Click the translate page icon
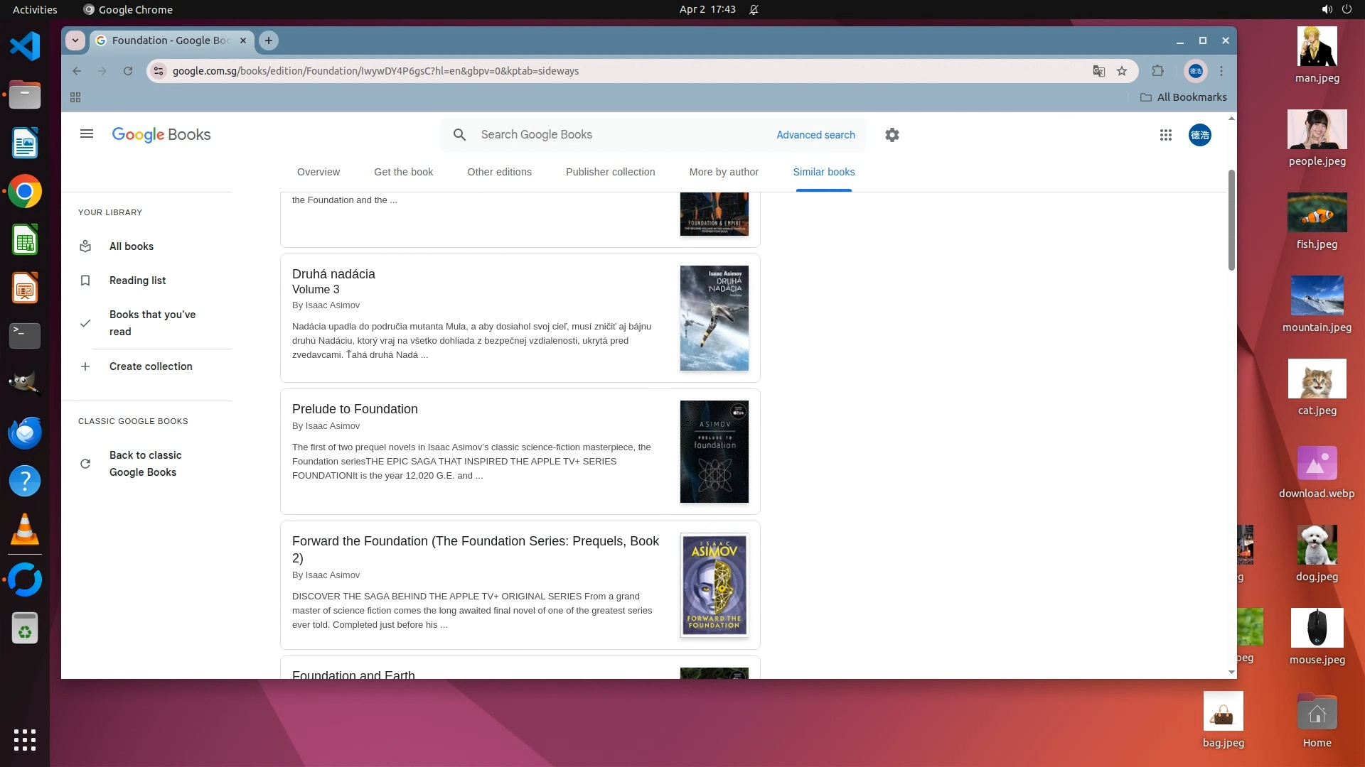 (x=1098, y=71)
